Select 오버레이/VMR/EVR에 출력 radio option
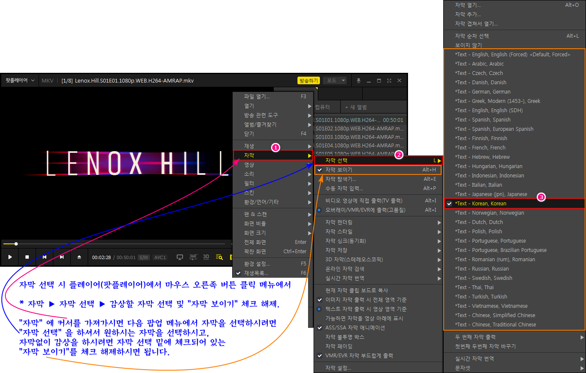586x373 pixels. [365, 210]
